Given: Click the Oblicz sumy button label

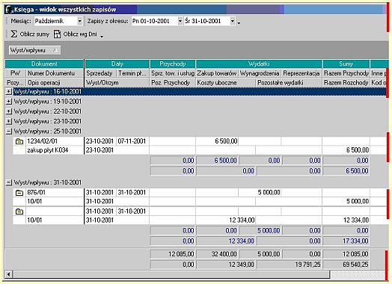Looking at the screenshot, I should pos(34,34).
